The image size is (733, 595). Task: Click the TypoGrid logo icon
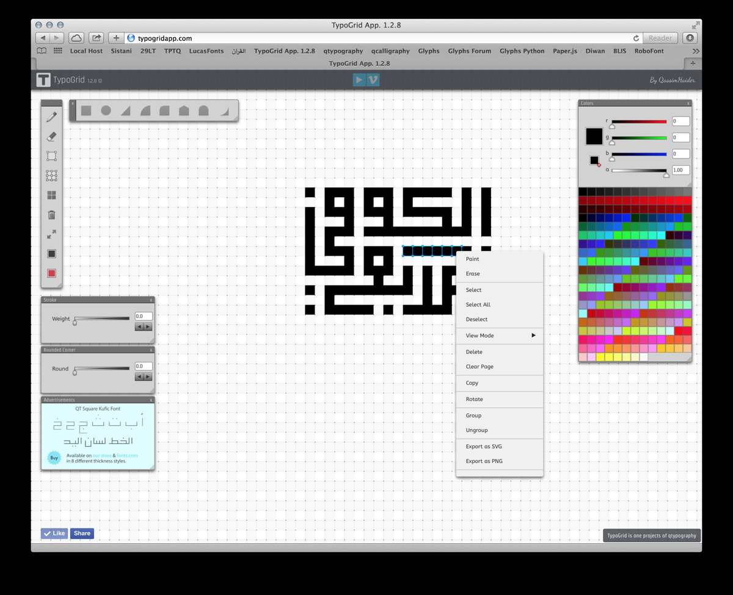pyautogui.click(x=43, y=80)
